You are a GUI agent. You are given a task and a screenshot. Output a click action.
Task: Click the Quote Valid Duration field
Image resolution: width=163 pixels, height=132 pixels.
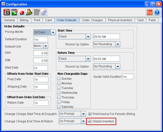coord(128,77)
